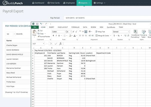Click the Center alignment icon
The image size is (151, 107).
pos(83,36)
